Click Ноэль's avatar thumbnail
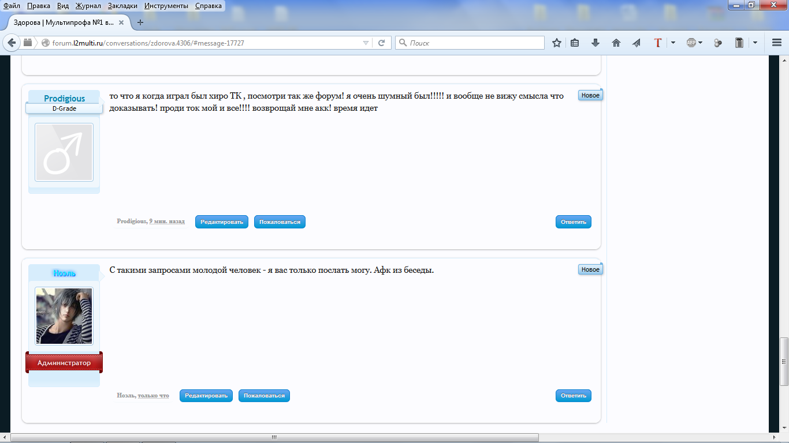Image resolution: width=789 pixels, height=443 pixels. pos(64,316)
